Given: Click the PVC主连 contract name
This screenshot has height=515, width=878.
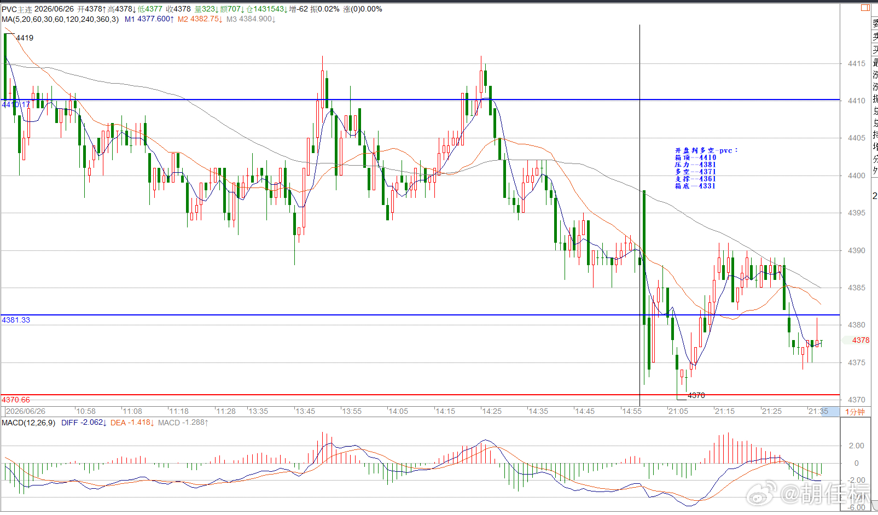Looking at the screenshot, I should point(17,9).
